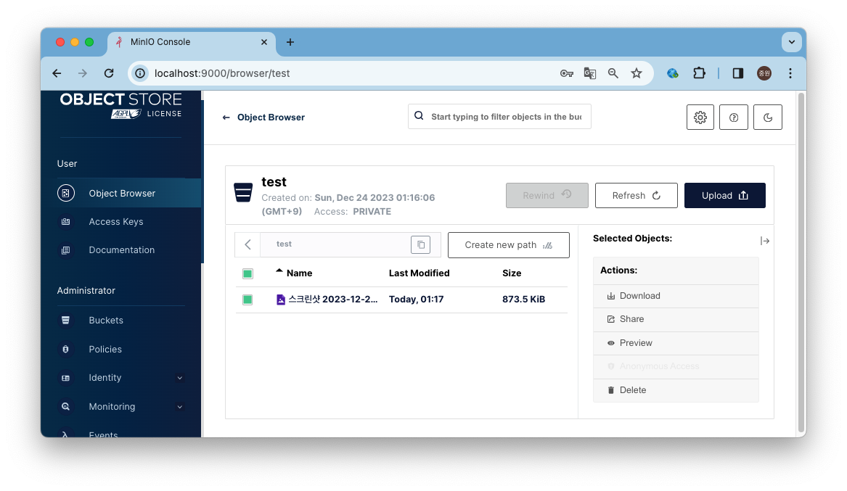The width and height of the screenshot is (847, 491).
Task: Click the page vertical scrollbar
Action: coord(801,263)
